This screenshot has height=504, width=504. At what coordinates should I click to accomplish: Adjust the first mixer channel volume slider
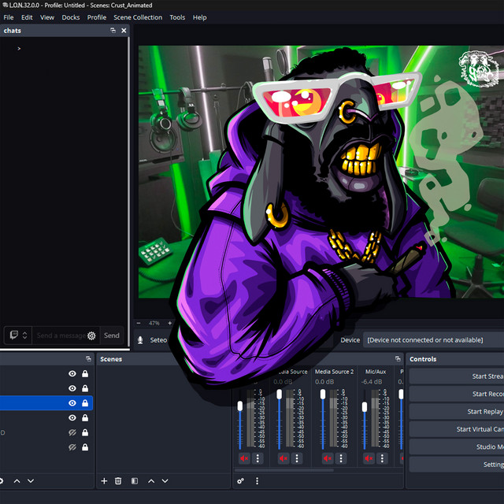point(240,406)
